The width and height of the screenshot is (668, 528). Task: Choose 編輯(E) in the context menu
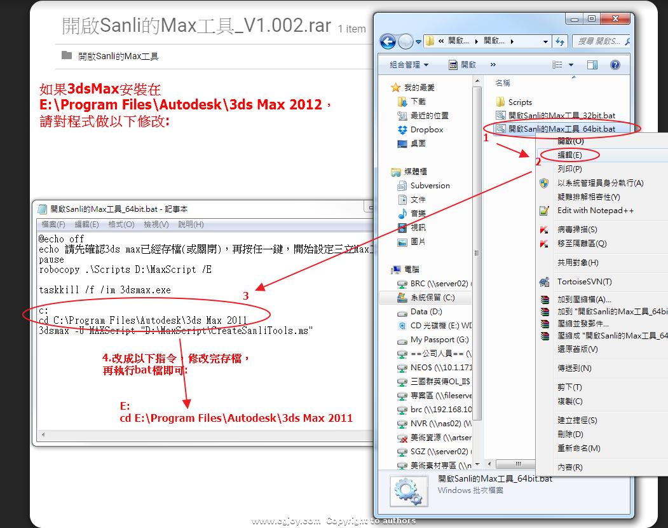tap(570, 155)
